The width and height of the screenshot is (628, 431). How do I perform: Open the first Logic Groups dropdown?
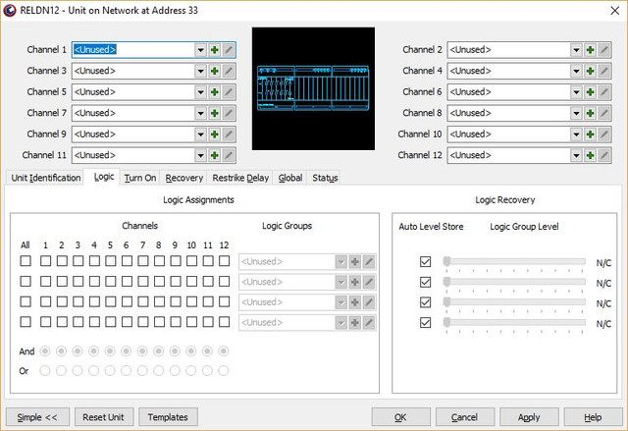click(340, 262)
